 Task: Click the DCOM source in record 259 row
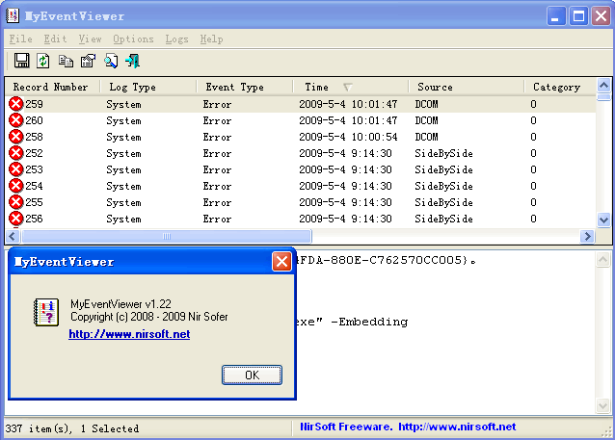tap(427, 104)
